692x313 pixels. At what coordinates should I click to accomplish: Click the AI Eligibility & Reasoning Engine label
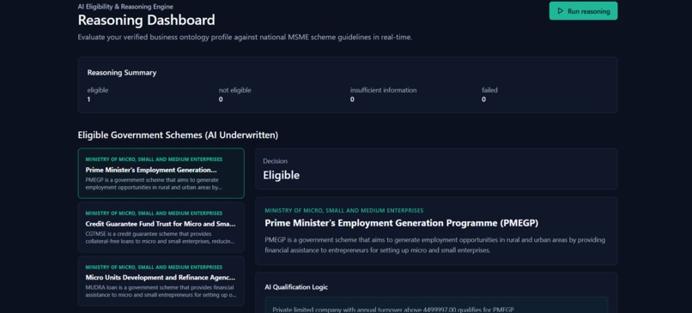click(x=125, y=7)
